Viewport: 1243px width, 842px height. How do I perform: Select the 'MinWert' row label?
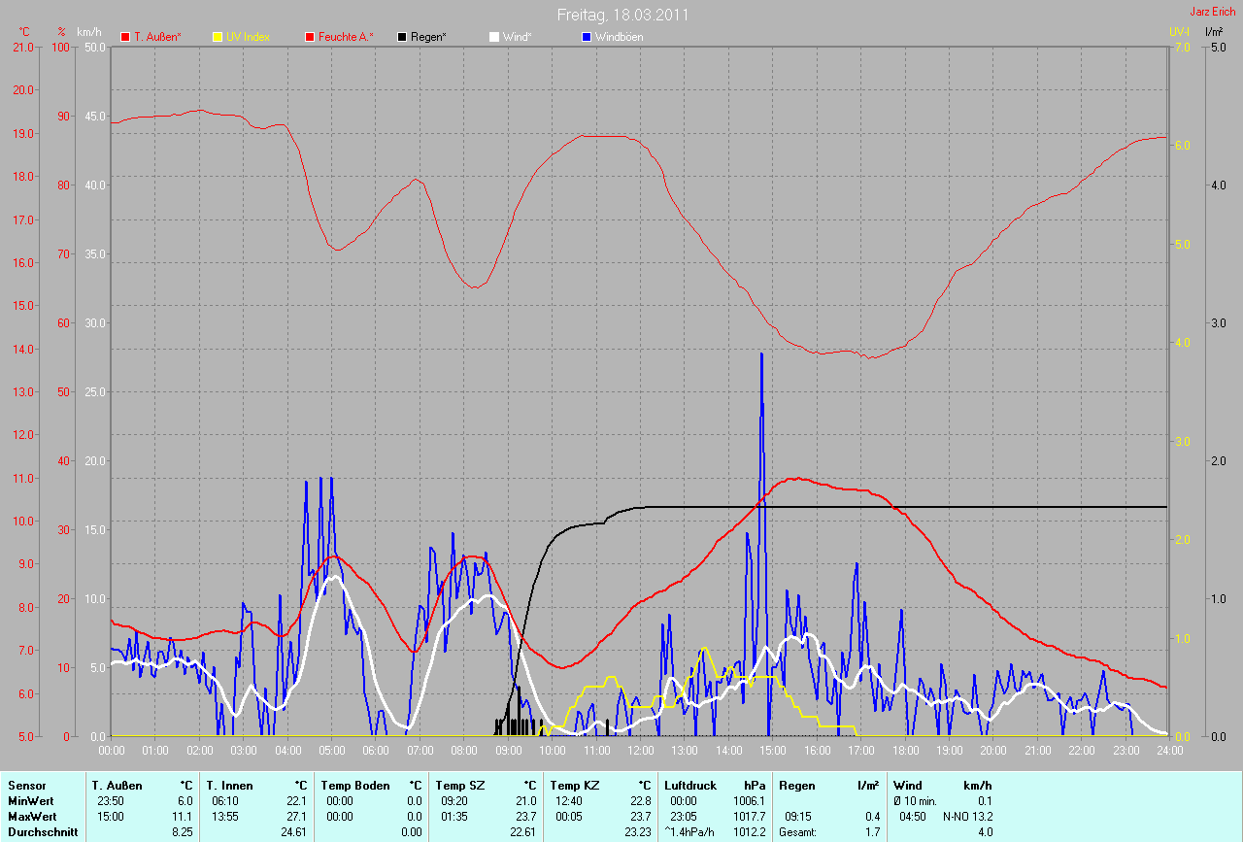[30, 801]
